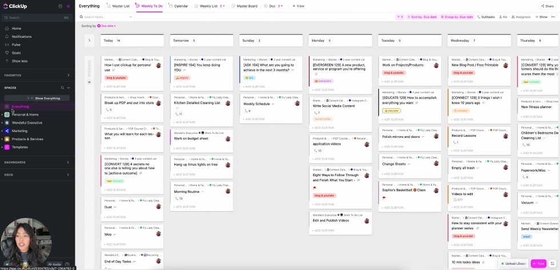Add a new view with + View
Image resolution: width=560 pixels, height=270 pixels.
[298, 6]
